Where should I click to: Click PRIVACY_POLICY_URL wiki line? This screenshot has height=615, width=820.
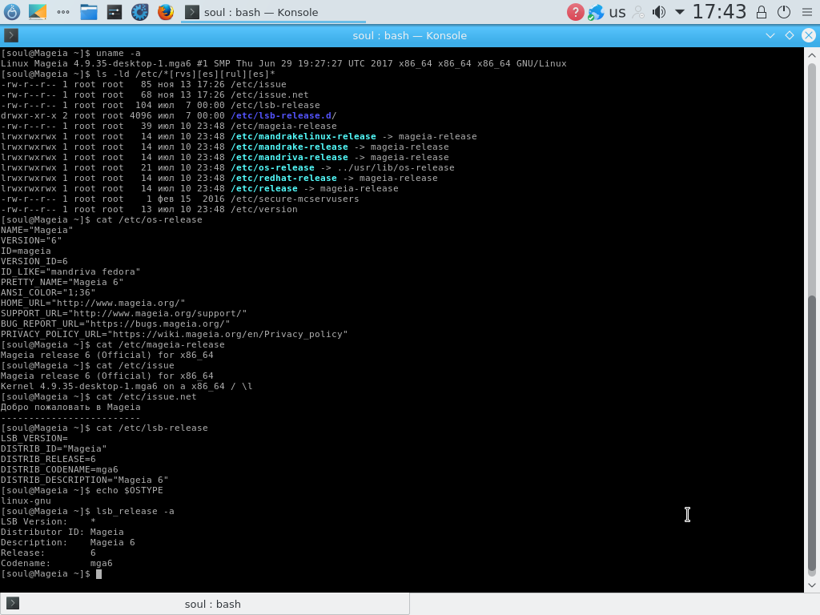[x=174, y=334]
